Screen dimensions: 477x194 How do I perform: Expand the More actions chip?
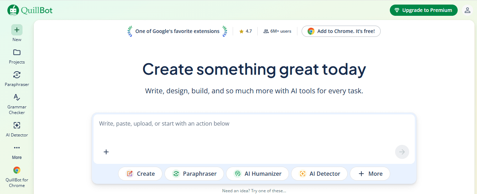coord(370,174)
